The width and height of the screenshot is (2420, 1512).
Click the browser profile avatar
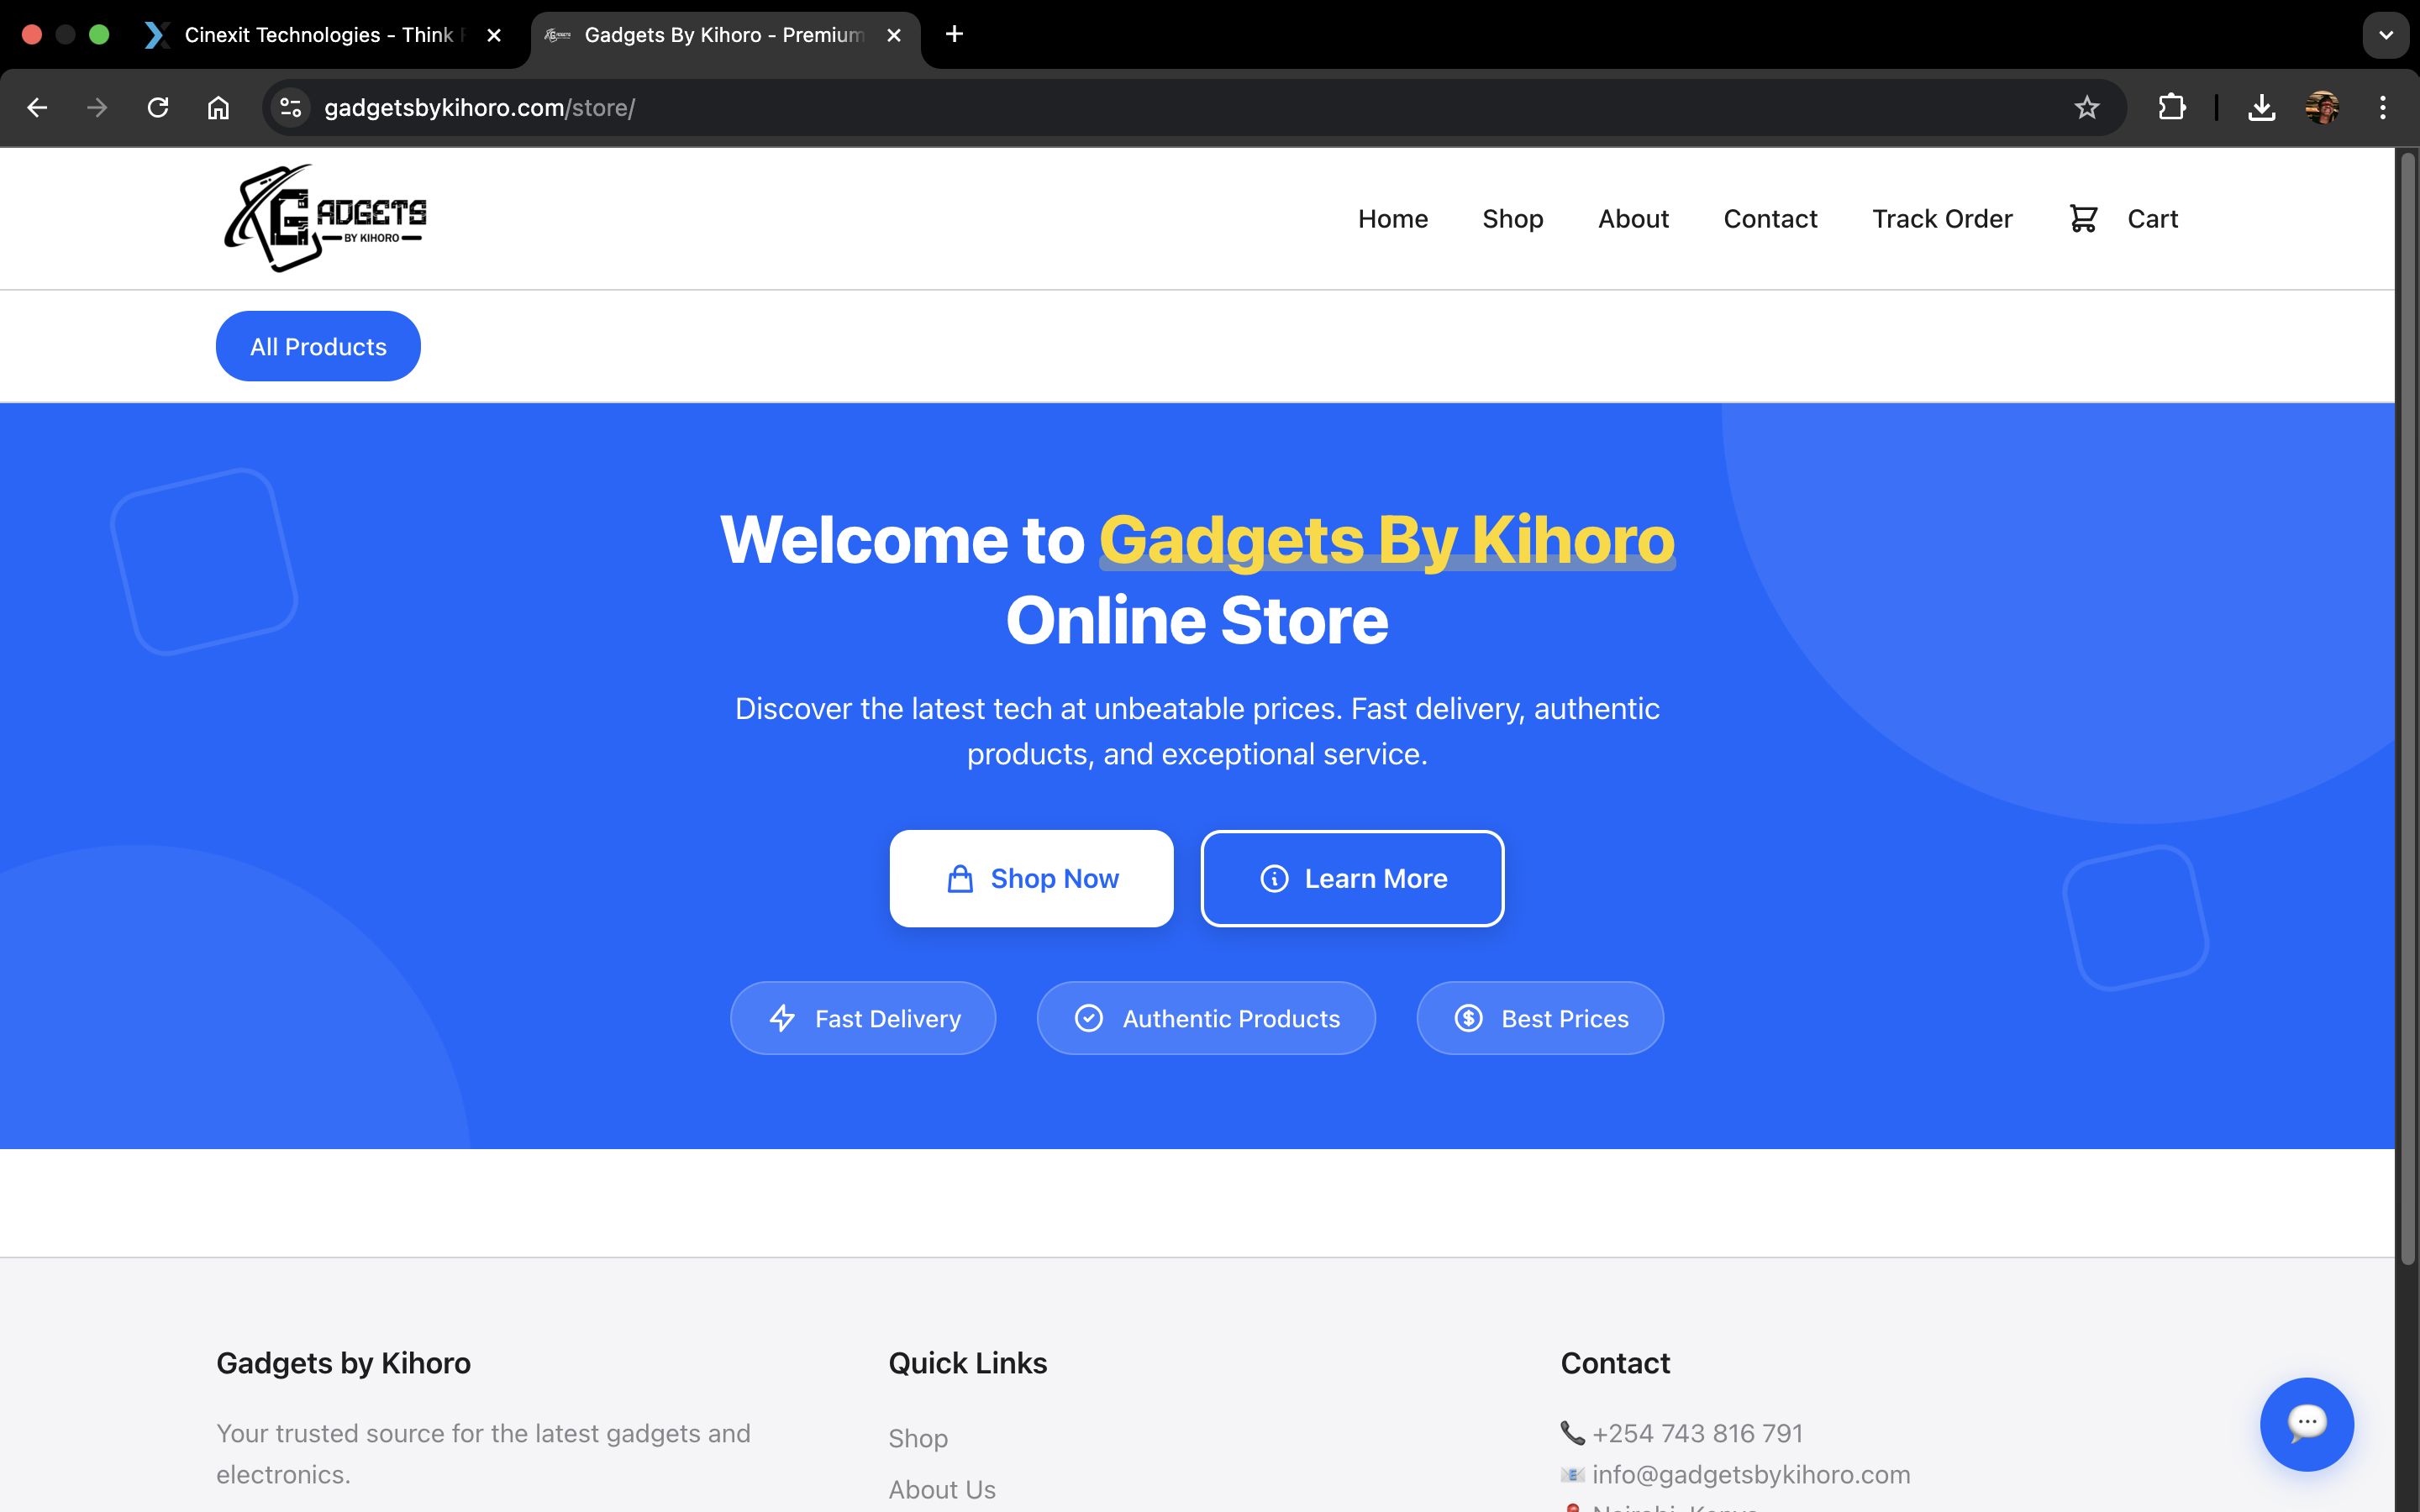2322,107
